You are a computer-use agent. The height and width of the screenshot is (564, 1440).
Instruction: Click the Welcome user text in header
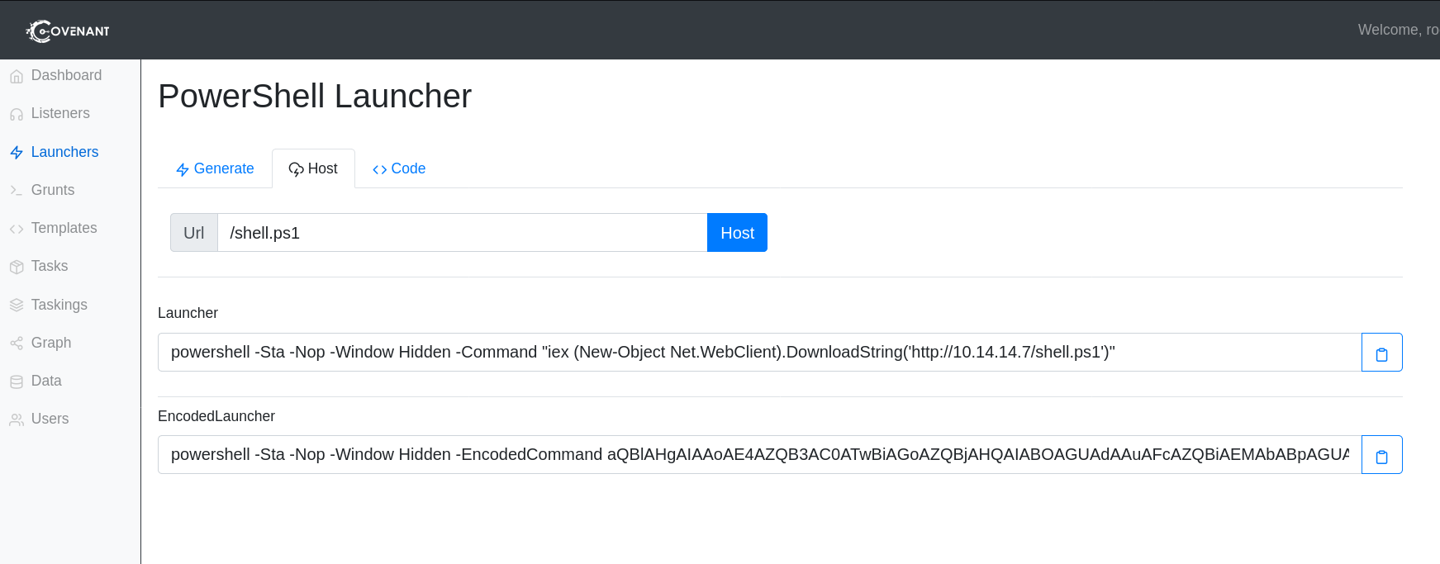[x=1398, y=30]
